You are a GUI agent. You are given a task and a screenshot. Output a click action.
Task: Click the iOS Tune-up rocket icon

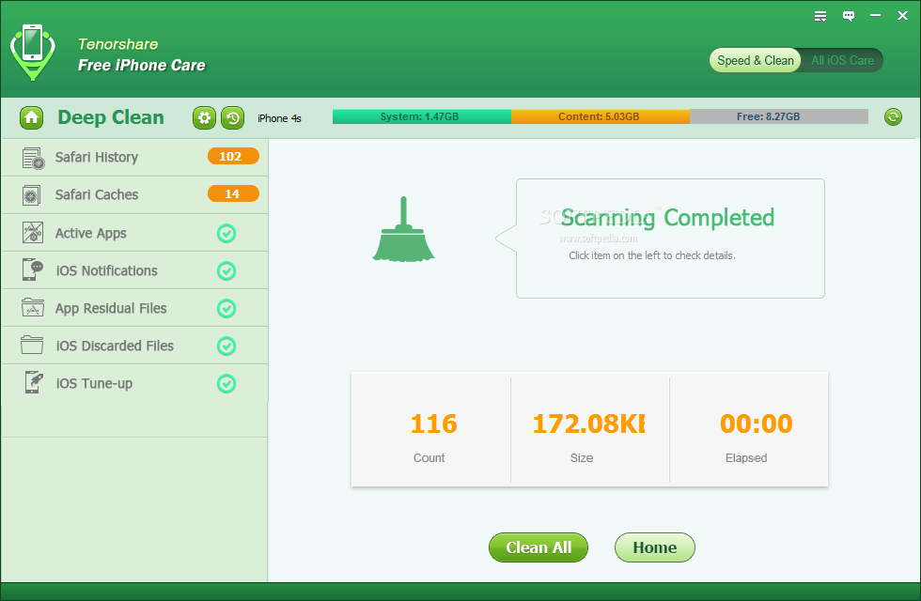tap(34, 382)
